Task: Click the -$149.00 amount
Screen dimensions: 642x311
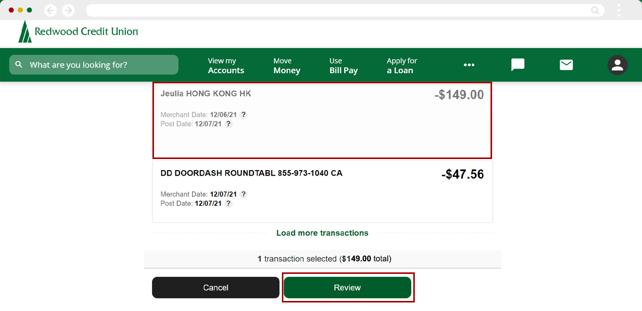Action: pyautogui.click(x=459, y=95)
